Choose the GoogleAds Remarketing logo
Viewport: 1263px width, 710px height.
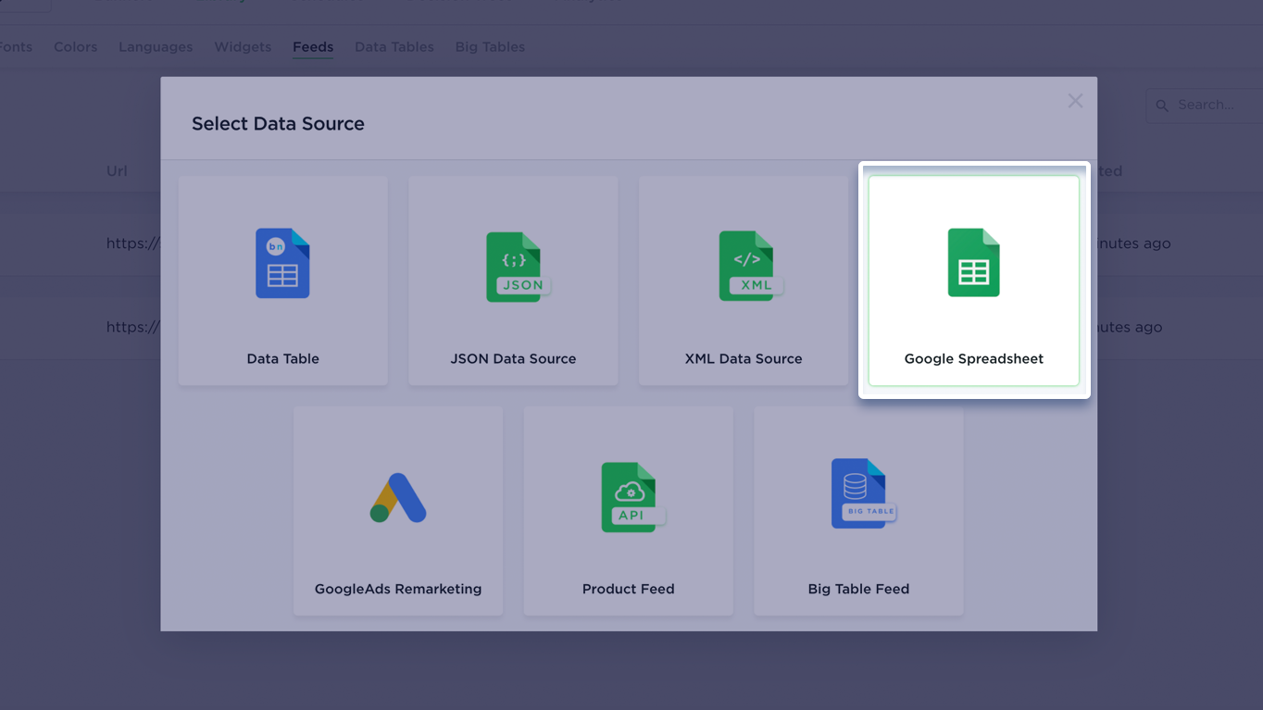398,498
